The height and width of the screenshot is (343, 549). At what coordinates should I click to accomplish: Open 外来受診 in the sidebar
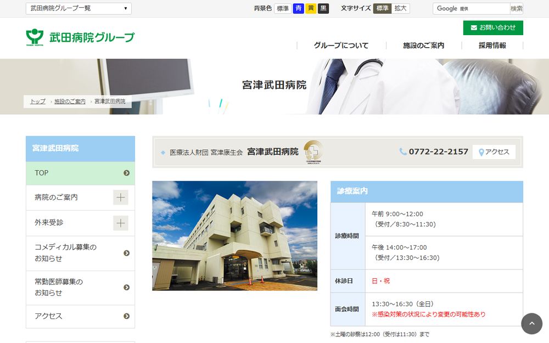point(49,223)
